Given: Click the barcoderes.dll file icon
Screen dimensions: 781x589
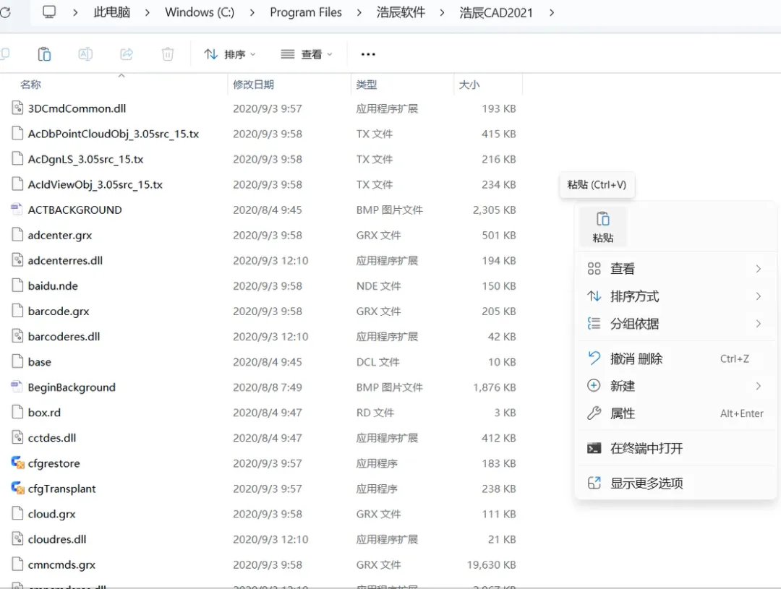Looking at the screenshot, I should [x=17, y=336].
